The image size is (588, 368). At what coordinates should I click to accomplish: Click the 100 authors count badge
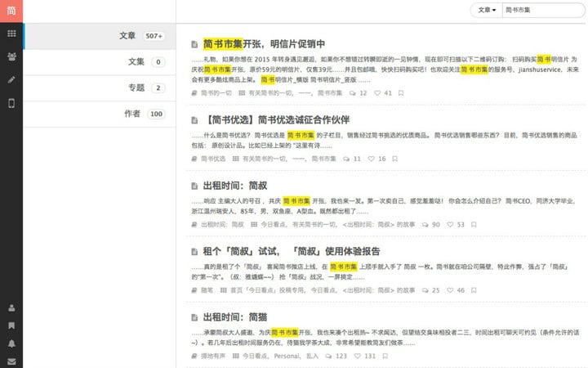click(x=156, y=114)
